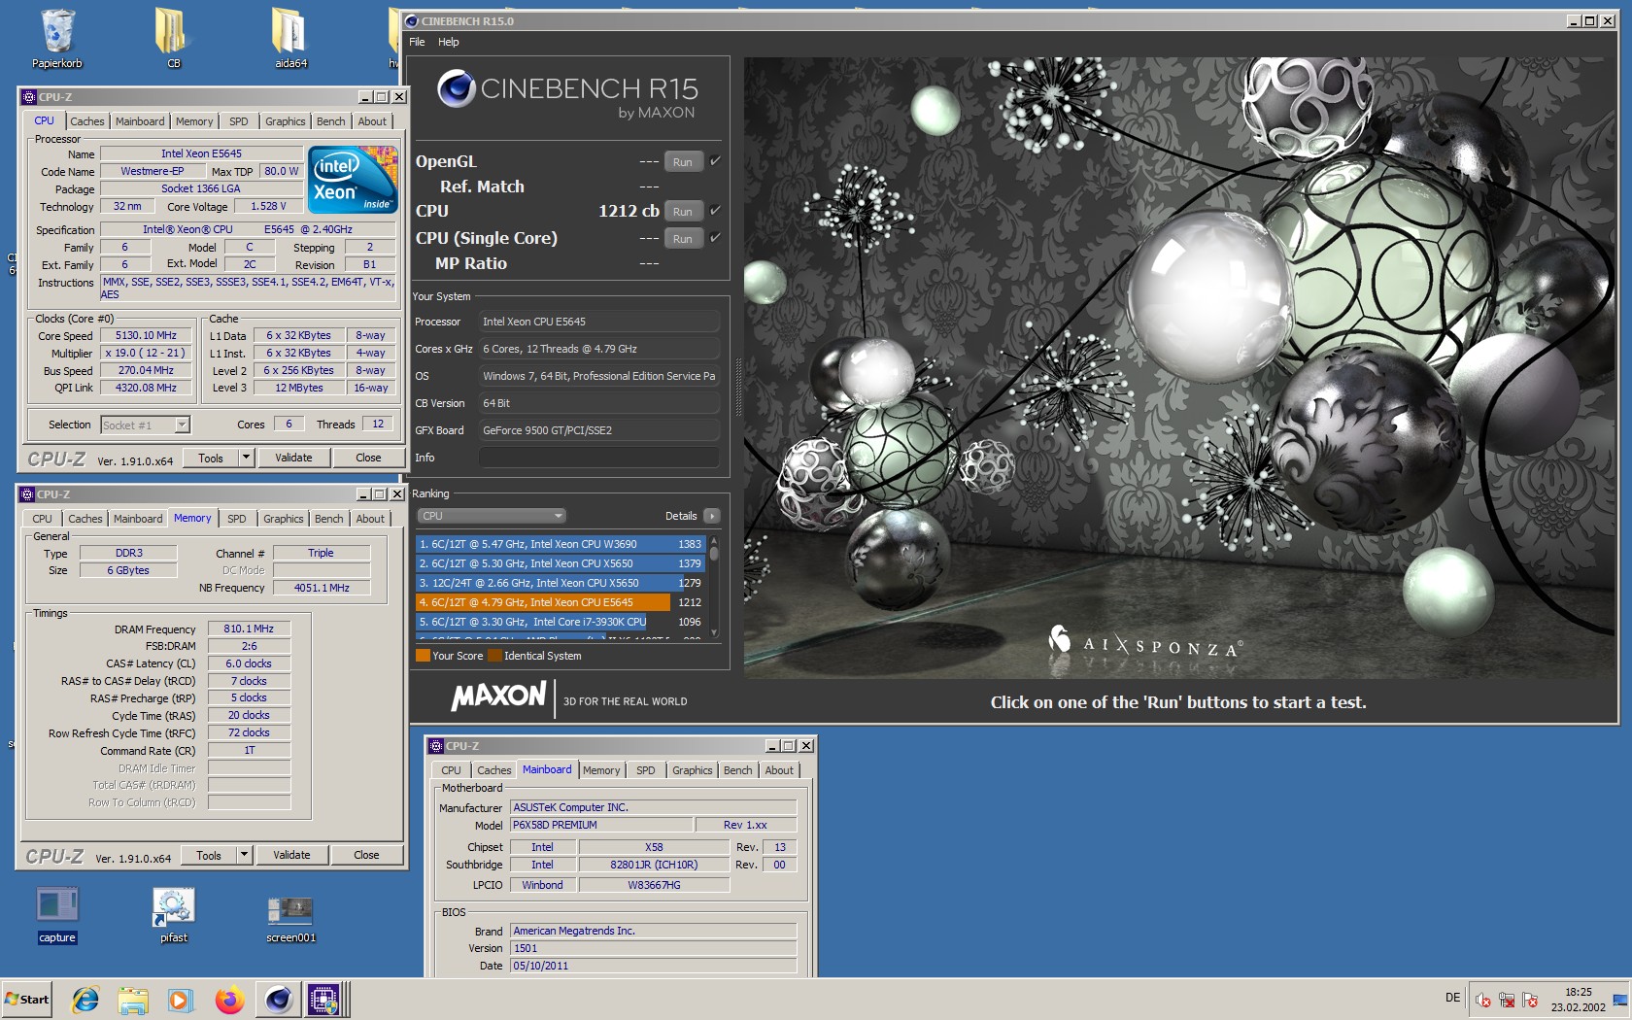1632x1020 pixels.
Task: Click the Cinebench title bar icon
Action: [x=412, y=20]
